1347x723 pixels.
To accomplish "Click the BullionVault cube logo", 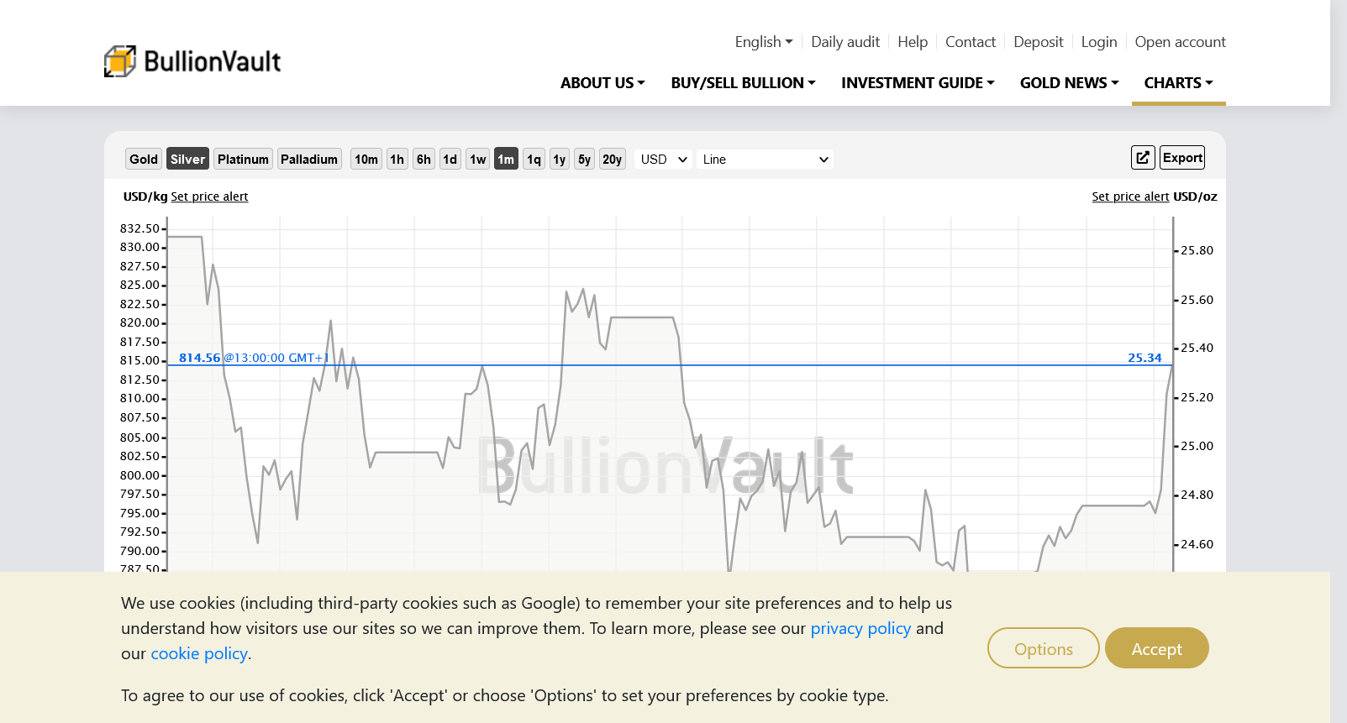I will click(x=120, y=61).
